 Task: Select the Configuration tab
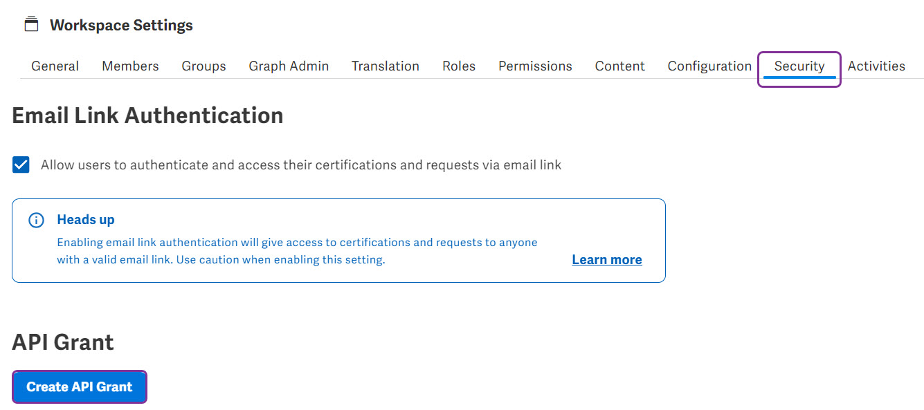[709, 66]
